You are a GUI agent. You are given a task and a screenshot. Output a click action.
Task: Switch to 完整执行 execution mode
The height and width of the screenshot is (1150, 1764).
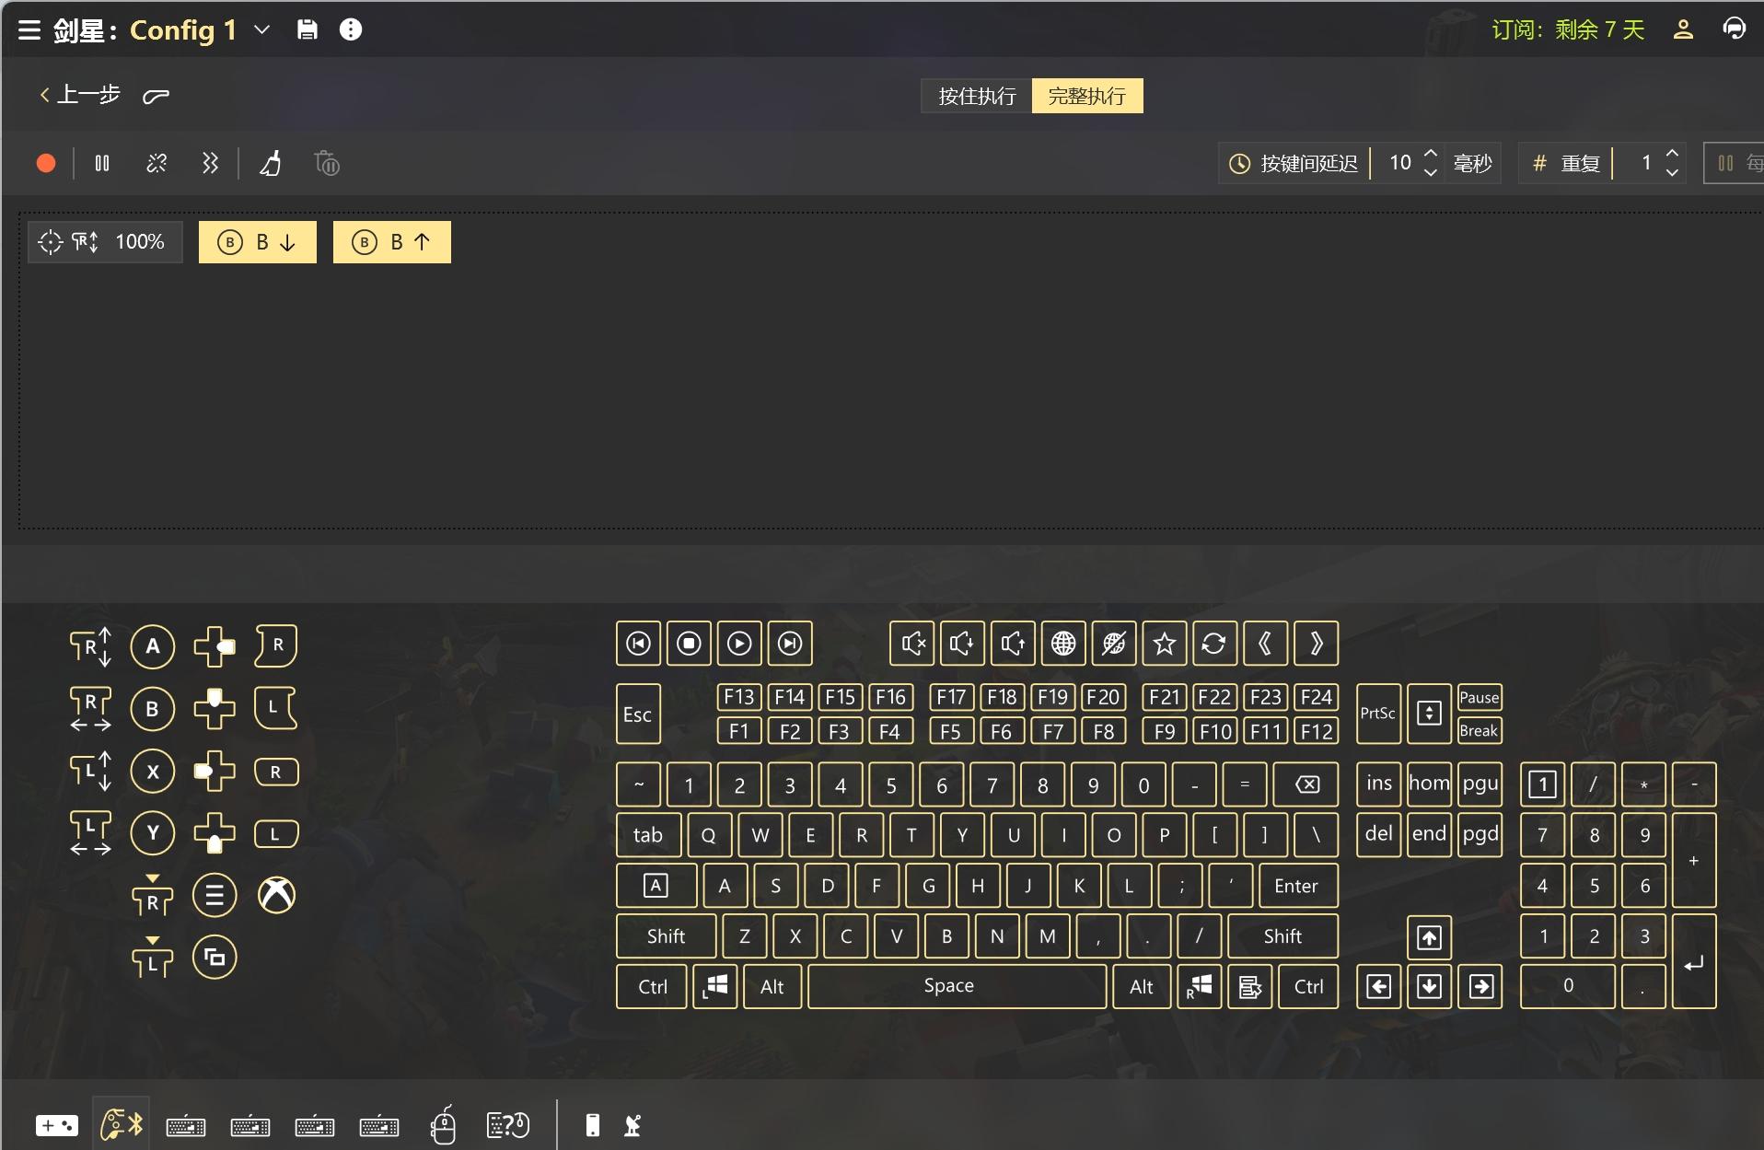(x=1087, y=96)
